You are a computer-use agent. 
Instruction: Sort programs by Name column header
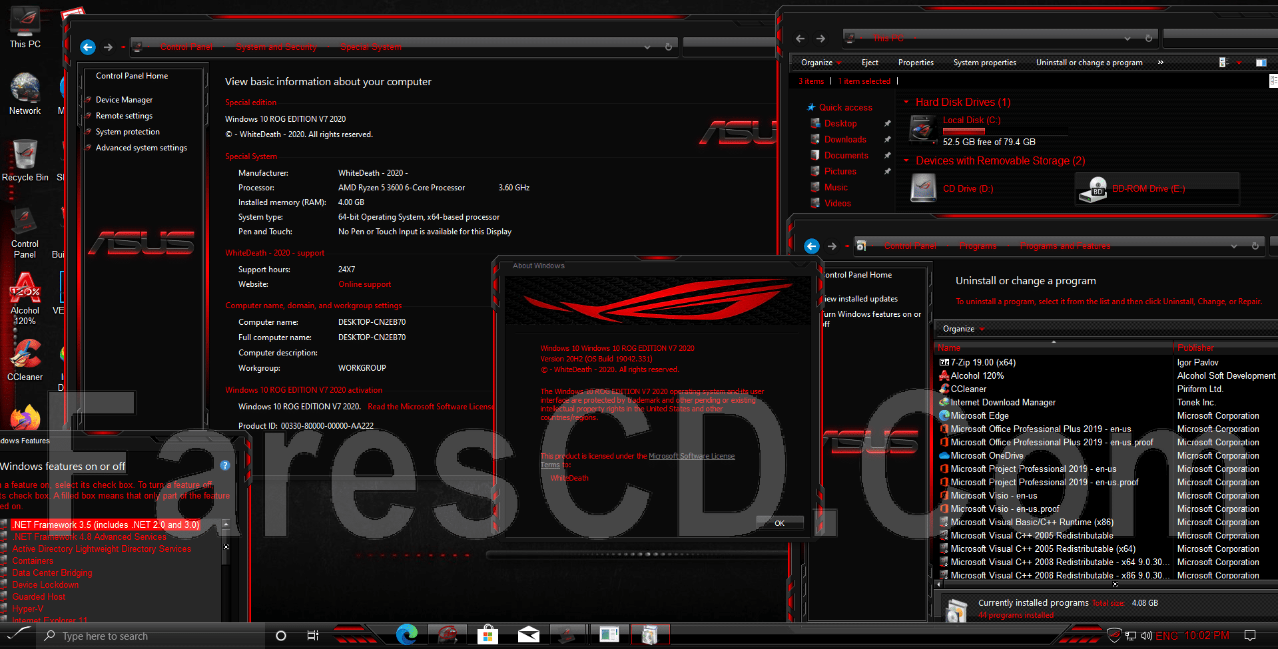[x=1054, y=347]
